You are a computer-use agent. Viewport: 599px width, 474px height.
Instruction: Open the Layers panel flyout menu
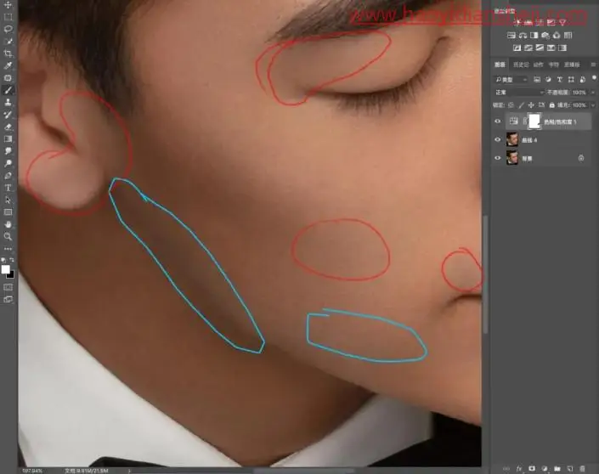[x=593, y=65]
